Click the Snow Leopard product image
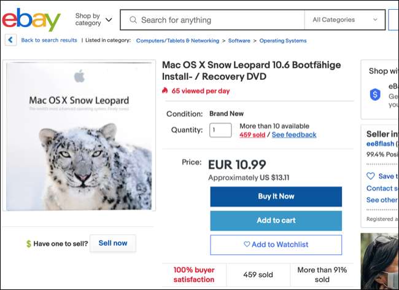 pyautogui.click(x=80, y=135)
